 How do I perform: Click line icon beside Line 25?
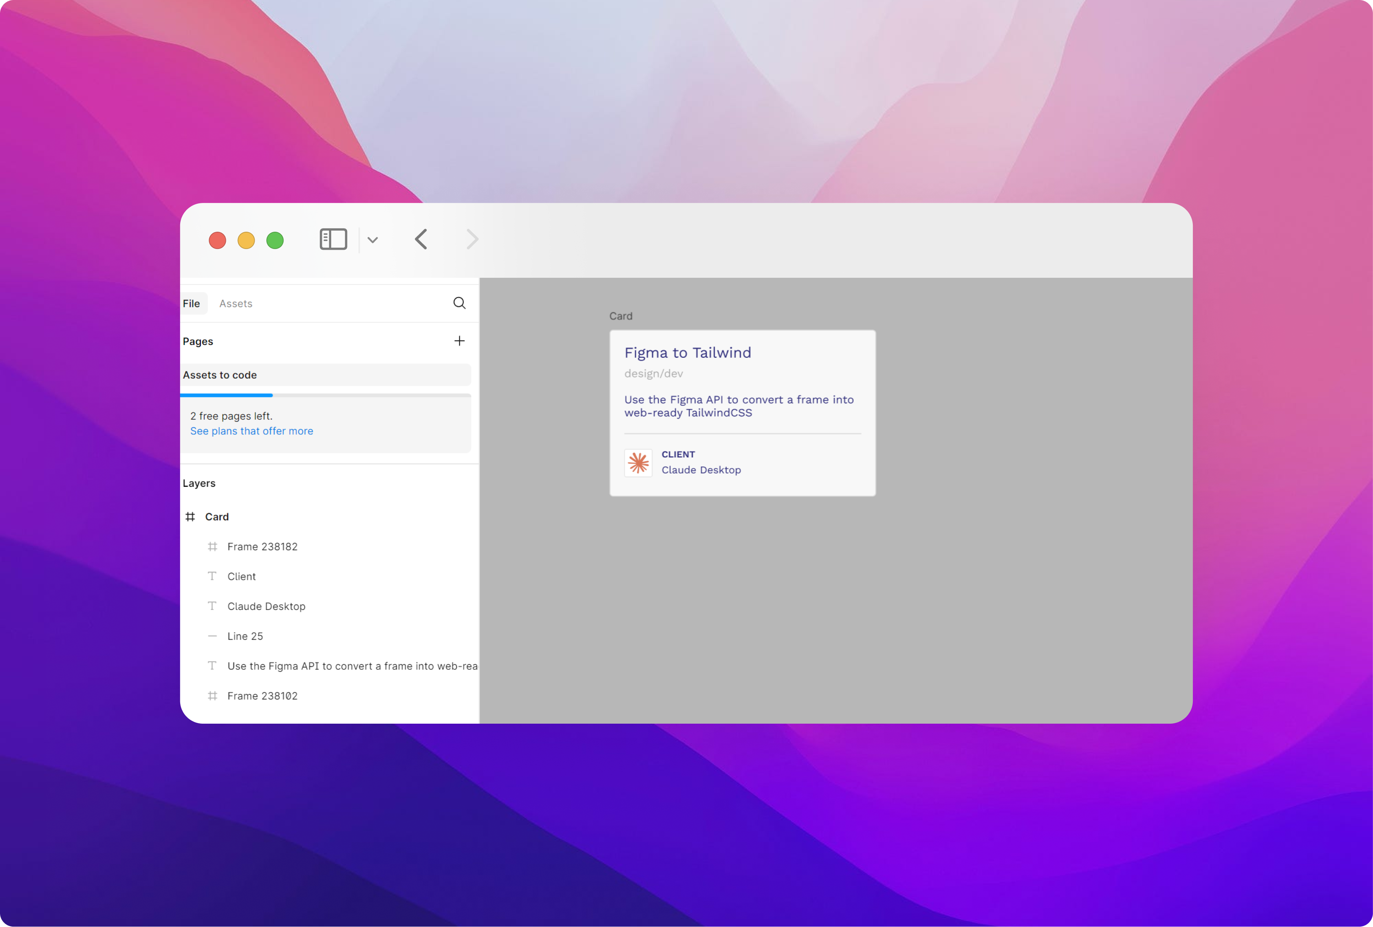(212, 636)
